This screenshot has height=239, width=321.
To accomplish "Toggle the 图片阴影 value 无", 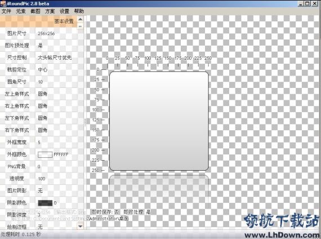I will click(x=40, y=191).
